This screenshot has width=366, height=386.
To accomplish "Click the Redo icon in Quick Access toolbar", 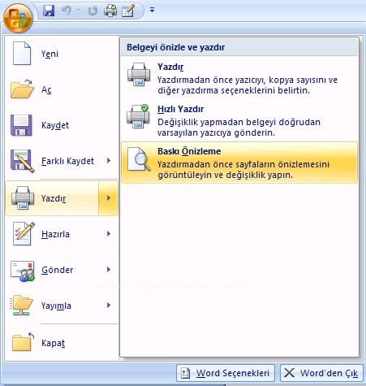I will pyautogui.click(x=93, y=11).
